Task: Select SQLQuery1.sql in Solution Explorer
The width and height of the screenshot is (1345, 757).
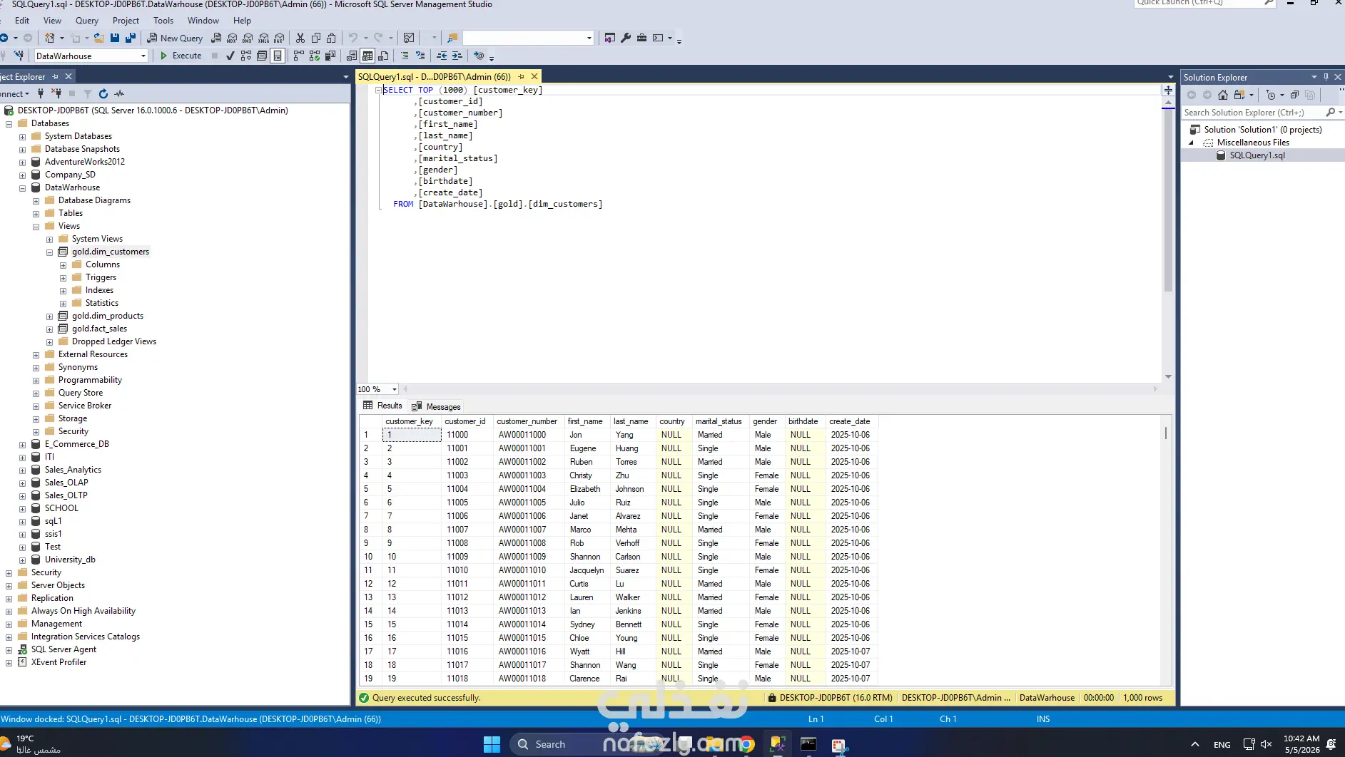Action: click(x=1257, y=155)
